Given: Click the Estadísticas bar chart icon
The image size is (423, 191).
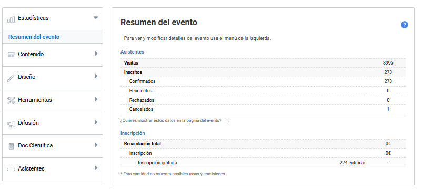Looking at the screenshot, I should click(11, 19).
